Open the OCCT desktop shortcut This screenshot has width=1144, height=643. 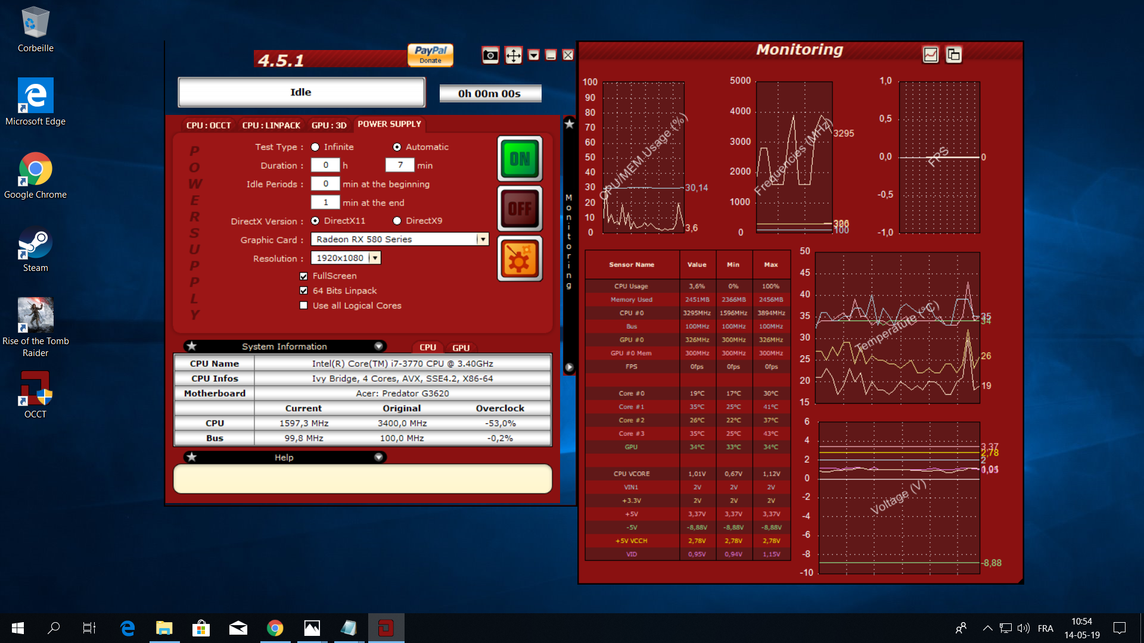pyautogui.click(x=35, y=395)
